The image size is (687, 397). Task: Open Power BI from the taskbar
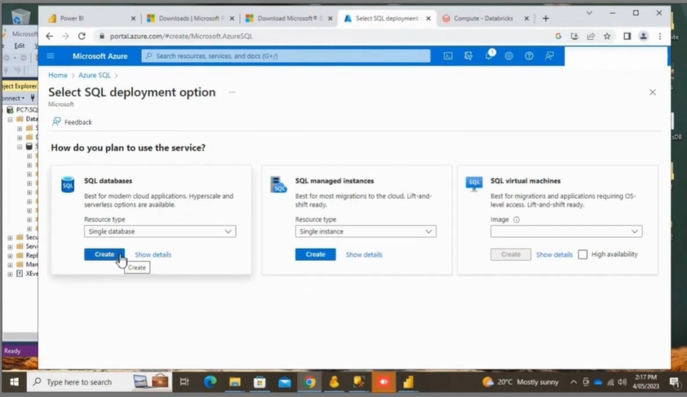(x=408, y=382)
